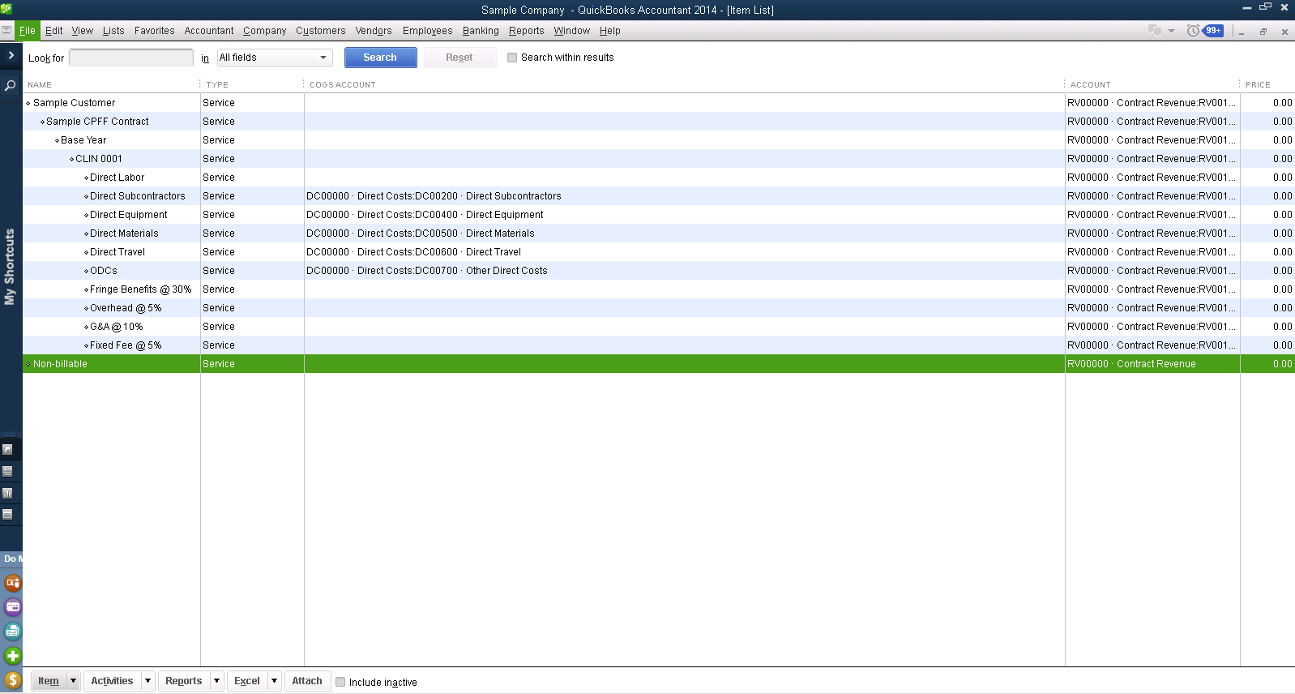The width and height of the screenshot is (1295, 694).
Task: Click the document icon left of File menu
Action: click(6, 30)
